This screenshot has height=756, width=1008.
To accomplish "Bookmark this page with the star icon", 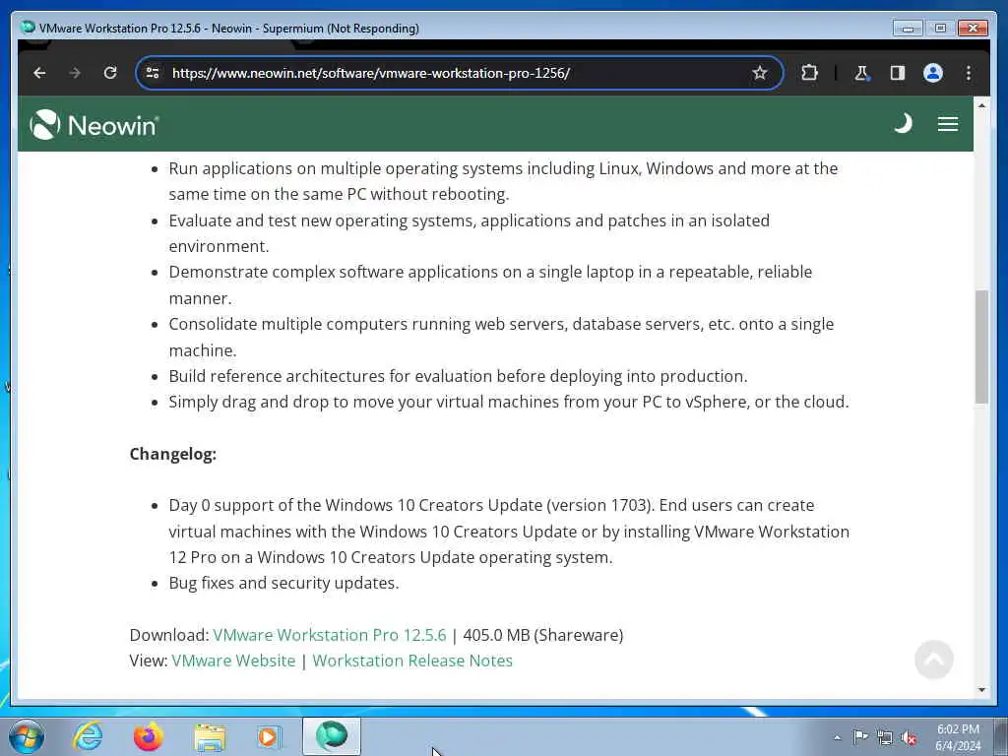I will click(x=759, y=73).
